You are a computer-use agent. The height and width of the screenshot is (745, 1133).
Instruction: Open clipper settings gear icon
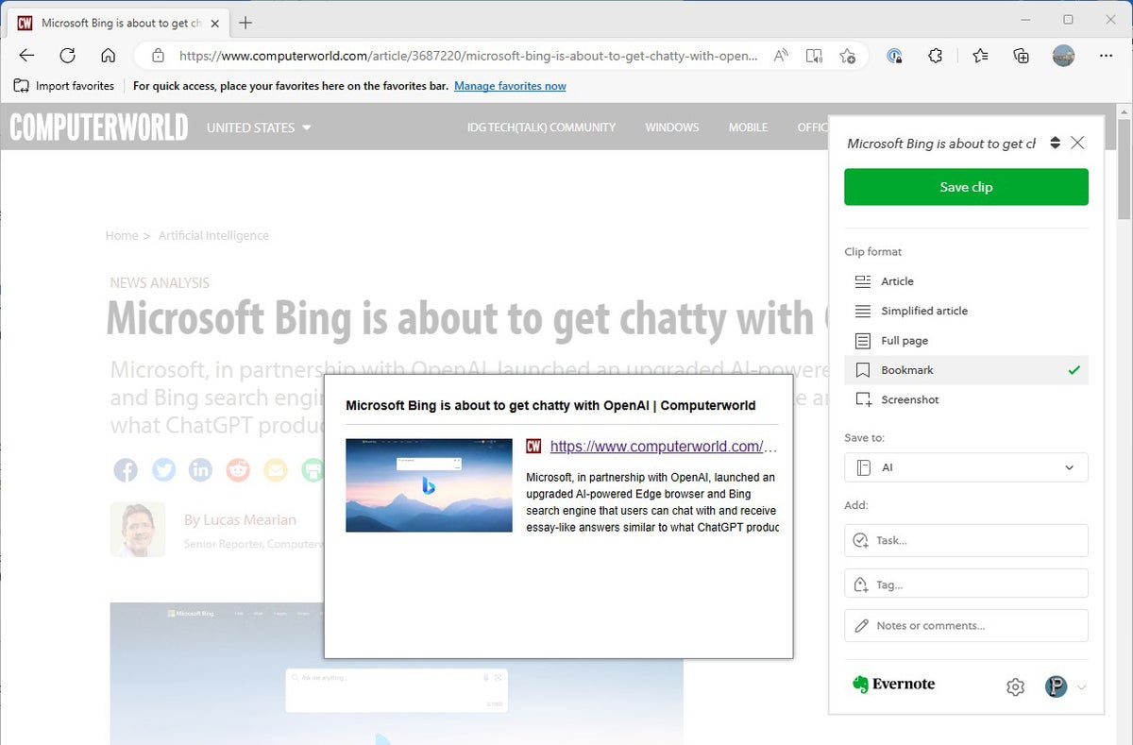1015,687
